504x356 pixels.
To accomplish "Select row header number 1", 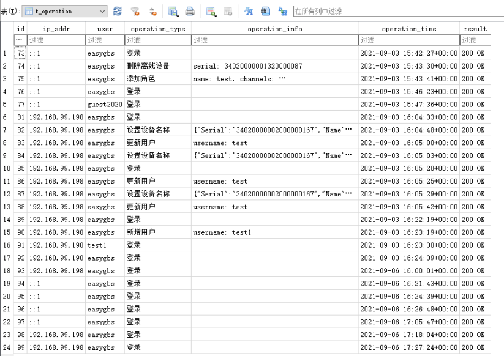I will tap(7, 53).
